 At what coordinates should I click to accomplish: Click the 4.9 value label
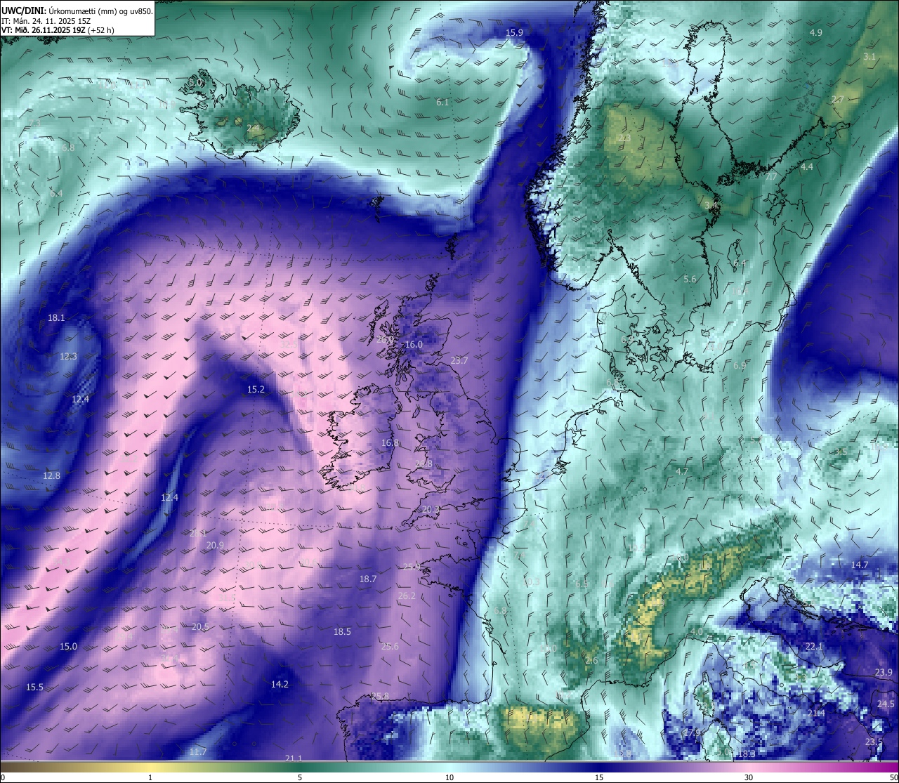[816, 33]
